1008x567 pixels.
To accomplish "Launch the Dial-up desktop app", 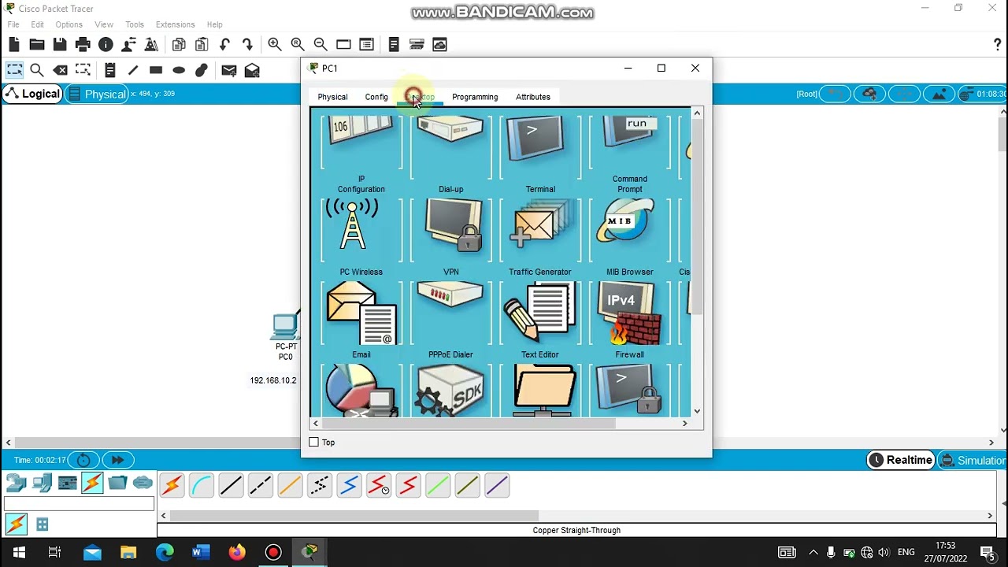I will click(450, 154).
